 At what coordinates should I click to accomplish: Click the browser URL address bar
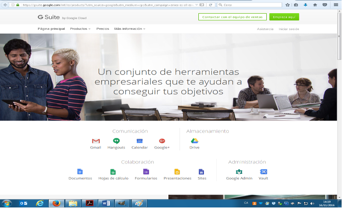(107, 5)
